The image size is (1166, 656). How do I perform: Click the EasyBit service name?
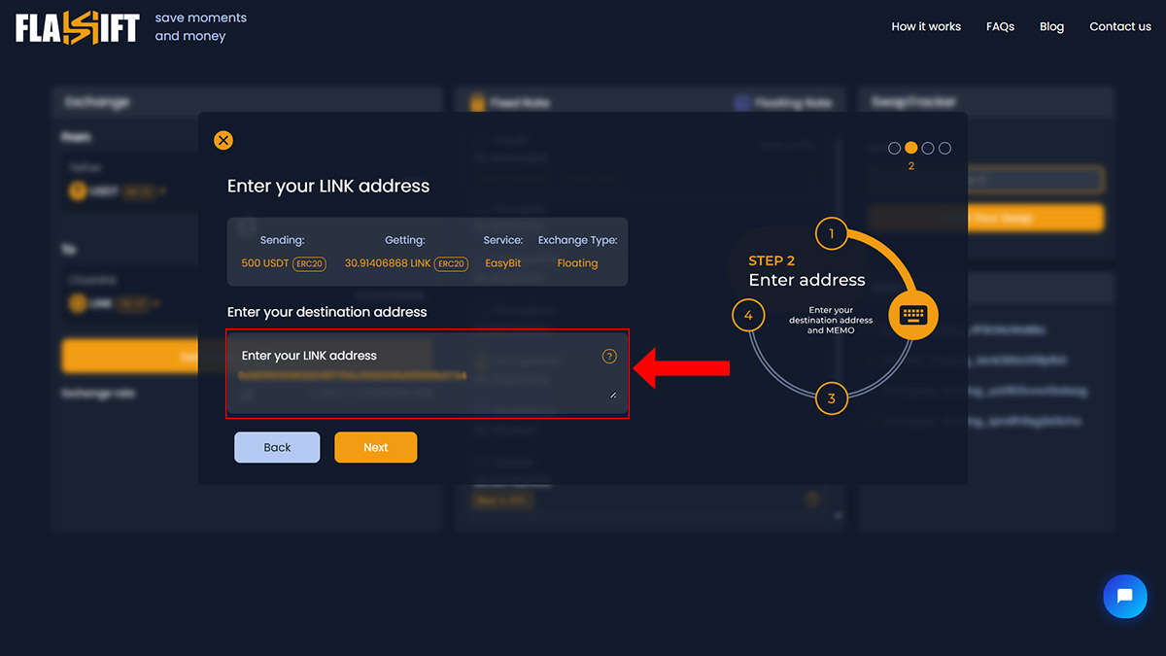click(503, 263)
